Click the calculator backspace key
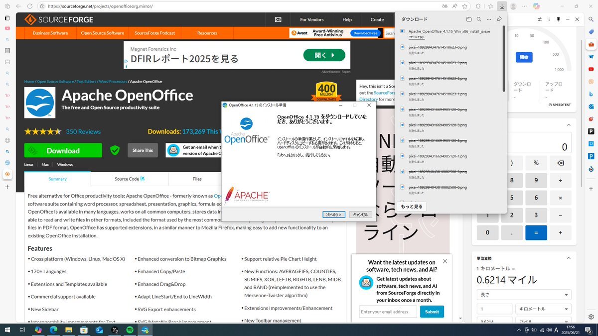Viewport: 598px width, 336px height. tap(561, 163)
